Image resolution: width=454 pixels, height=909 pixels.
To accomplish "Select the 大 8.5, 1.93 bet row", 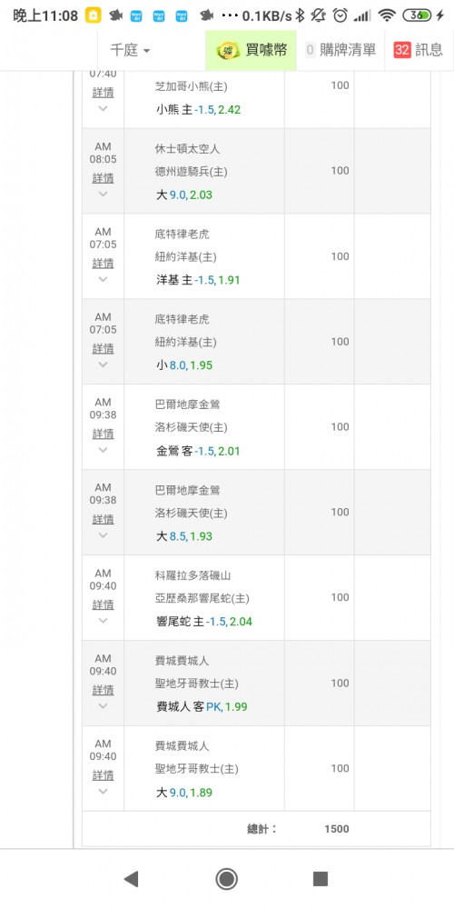I will point(256,512).
